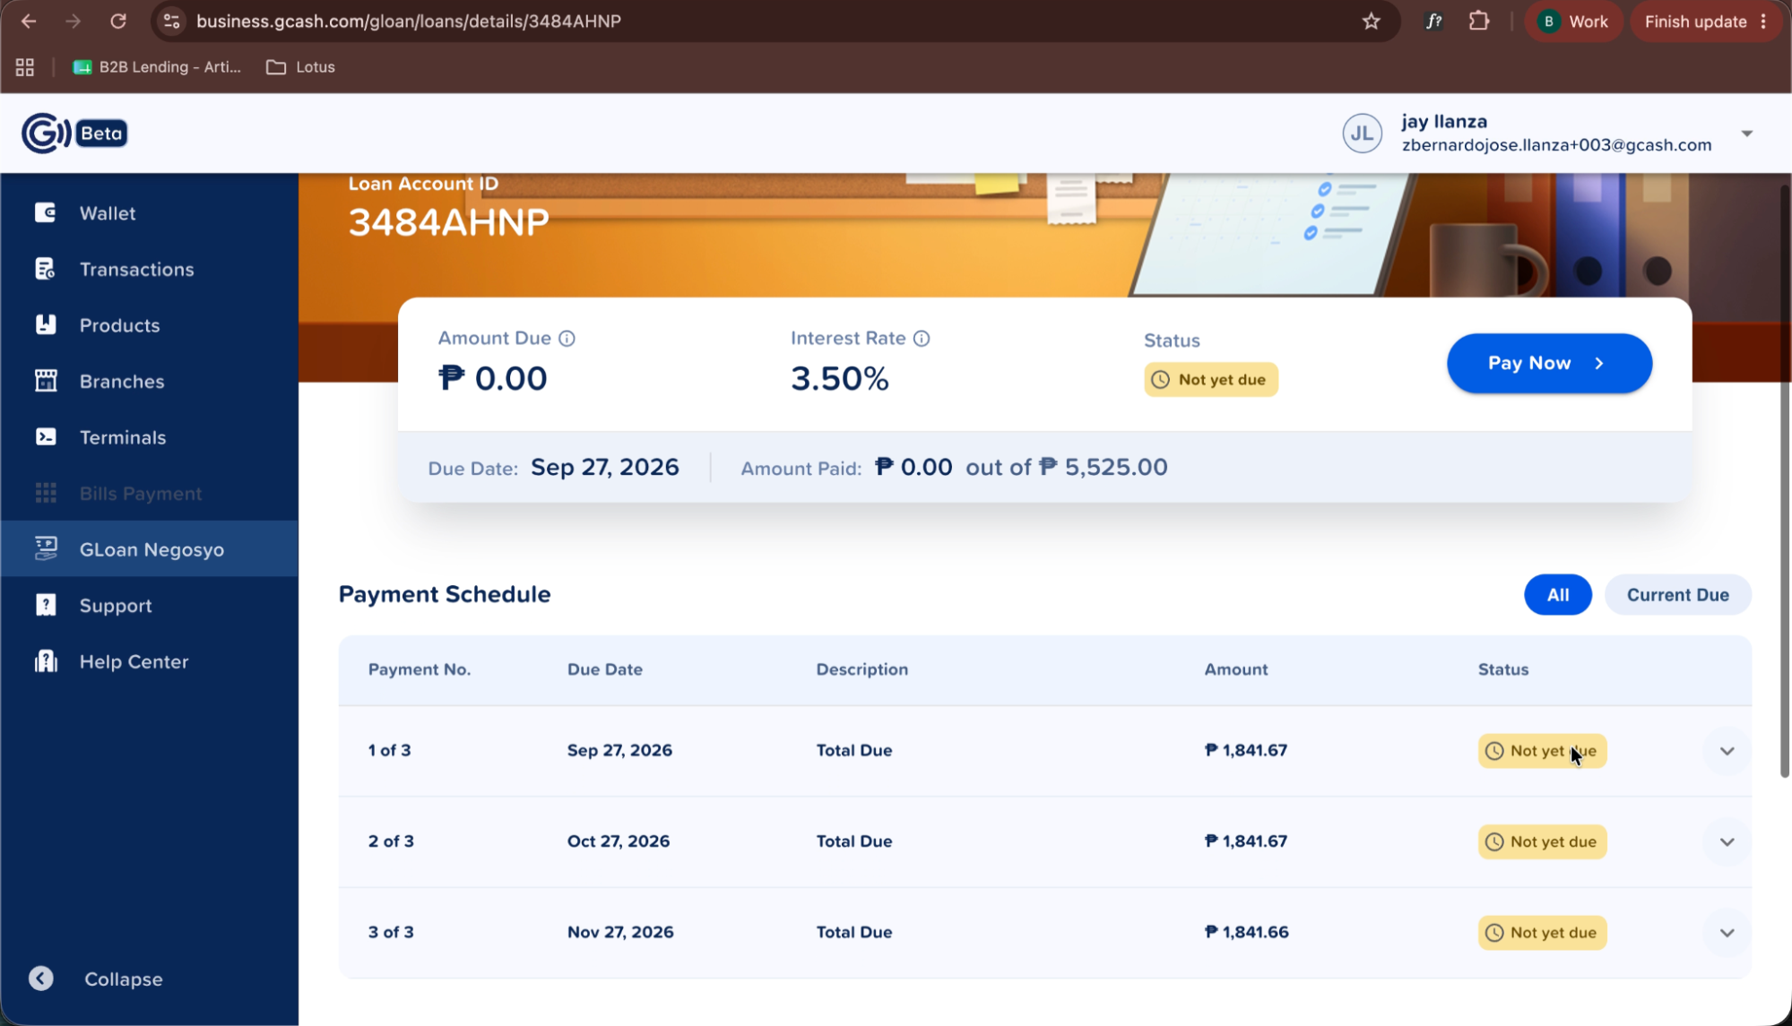Click the Support question-mark icon
Screen dimensions: 1792x1026
click(46, 605)
